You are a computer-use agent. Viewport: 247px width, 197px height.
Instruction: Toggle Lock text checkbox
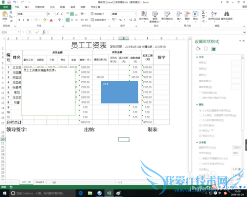[200, 136]
